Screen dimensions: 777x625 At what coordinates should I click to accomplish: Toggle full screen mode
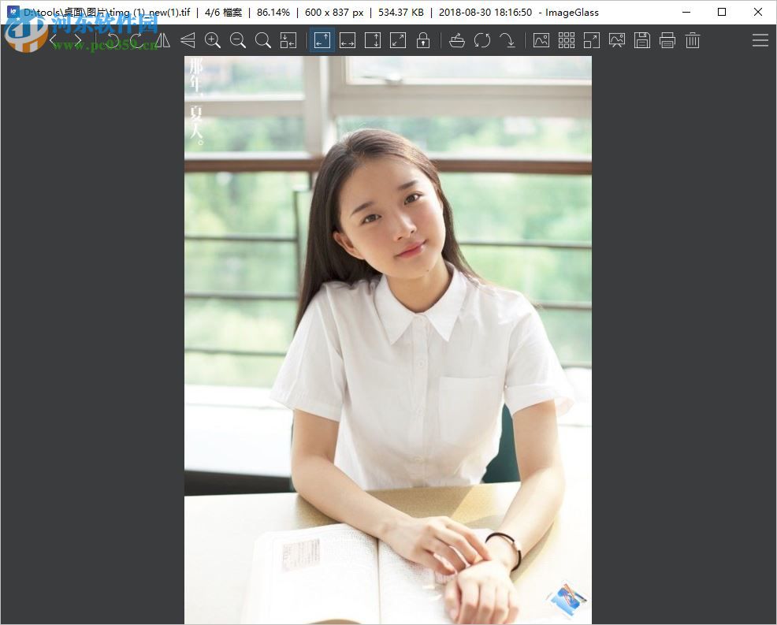(x=592, y=40)
